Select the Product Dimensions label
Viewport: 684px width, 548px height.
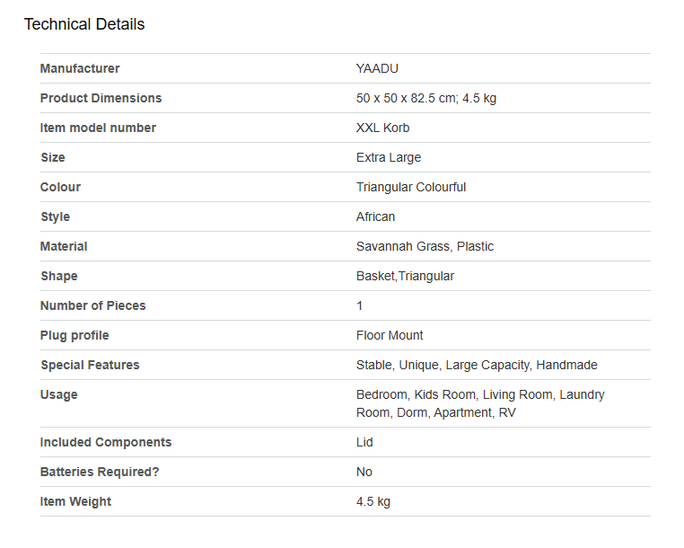point(101,98)
